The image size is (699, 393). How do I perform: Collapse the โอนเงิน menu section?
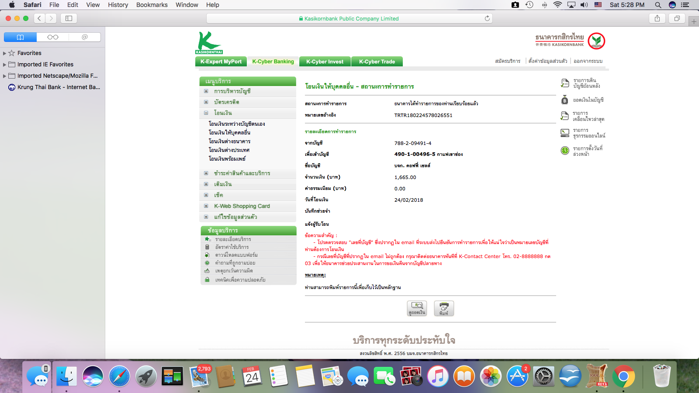click(x=206, y=113)
